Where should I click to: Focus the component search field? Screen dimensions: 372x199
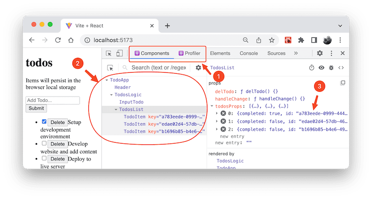click(x=159, y=68)
